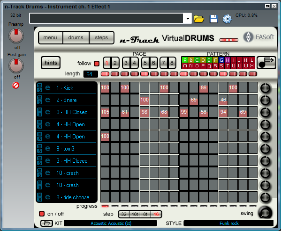Click Snare cell with velocity 46

point(223,100)
